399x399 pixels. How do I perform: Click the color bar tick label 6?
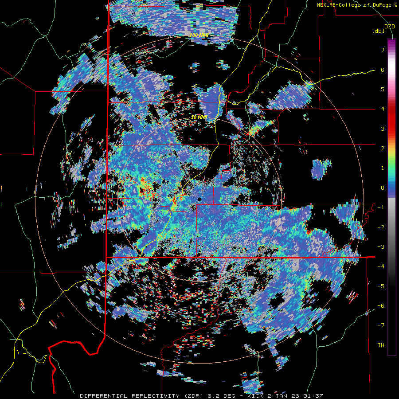click(383, 70)
